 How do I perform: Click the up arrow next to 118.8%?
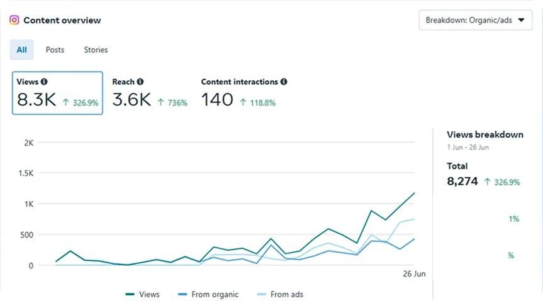tap(244, 102)
